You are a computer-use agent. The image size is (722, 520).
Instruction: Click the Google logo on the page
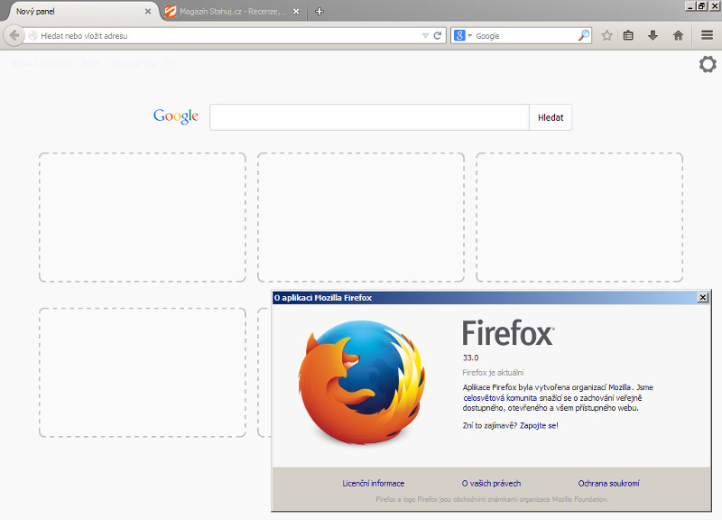point(176,116)
